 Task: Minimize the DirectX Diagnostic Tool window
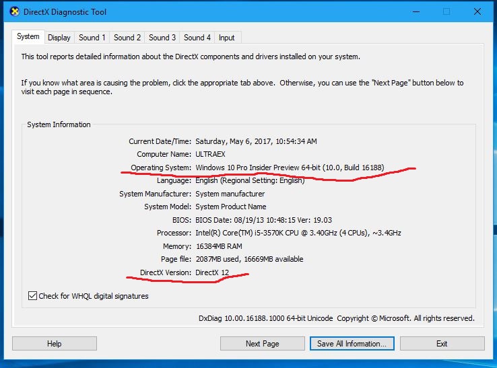click(416, 11)
